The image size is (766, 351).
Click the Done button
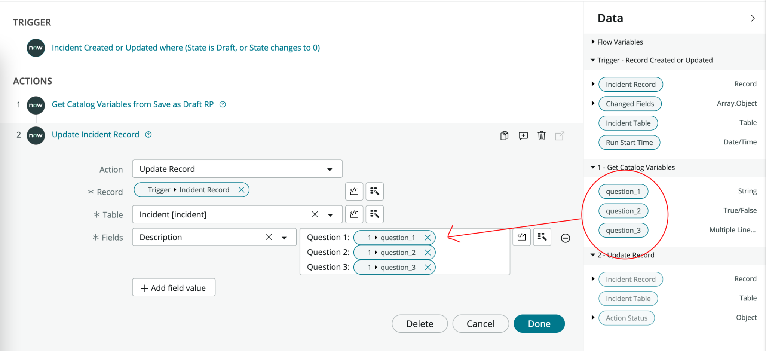click(539, 323)
